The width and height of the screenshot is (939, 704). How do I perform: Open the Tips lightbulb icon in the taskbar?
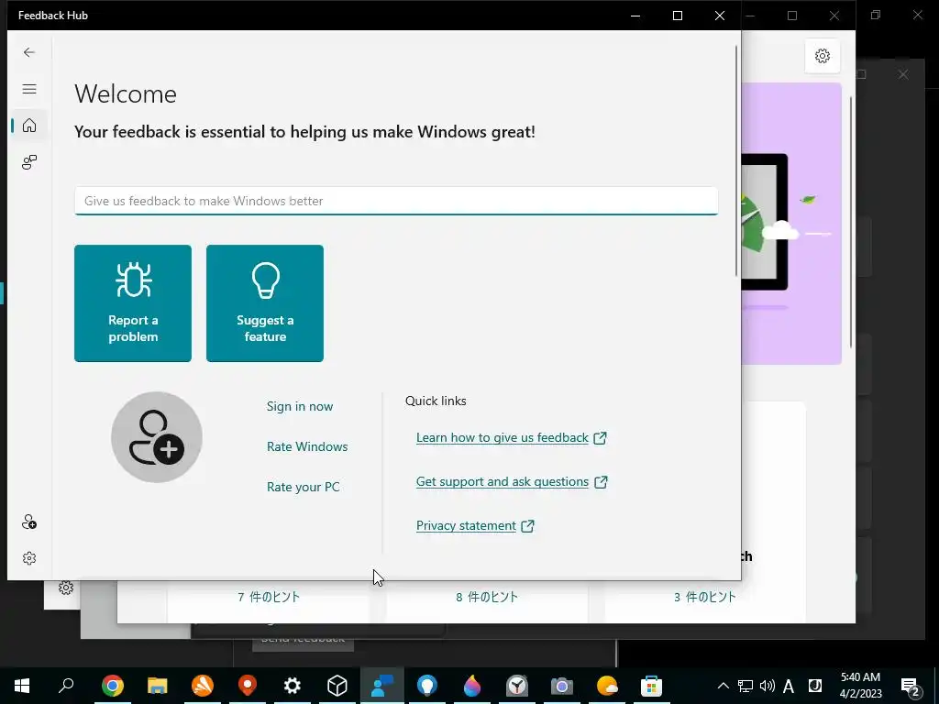427,686
